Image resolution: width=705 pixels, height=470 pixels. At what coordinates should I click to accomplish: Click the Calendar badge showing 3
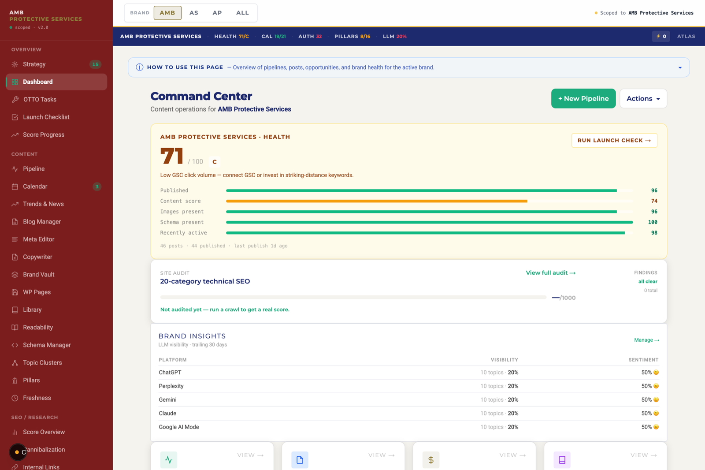click(x=97, y=187)
